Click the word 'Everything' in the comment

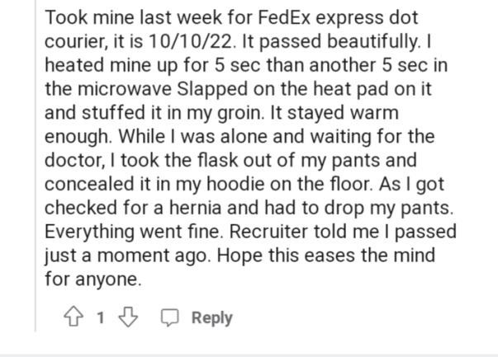(x=89, y=232)
